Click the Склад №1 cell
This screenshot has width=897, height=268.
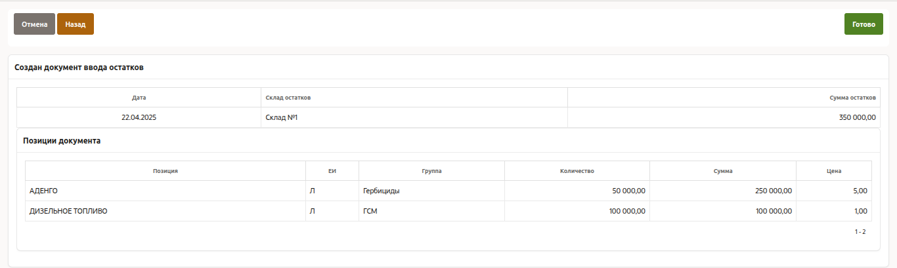tap(282, 118)
